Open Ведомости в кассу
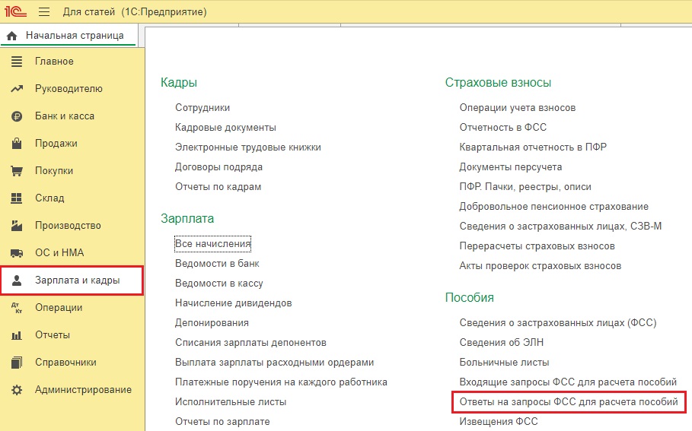Viewport: 692px width, 431px height. (219, 284)
